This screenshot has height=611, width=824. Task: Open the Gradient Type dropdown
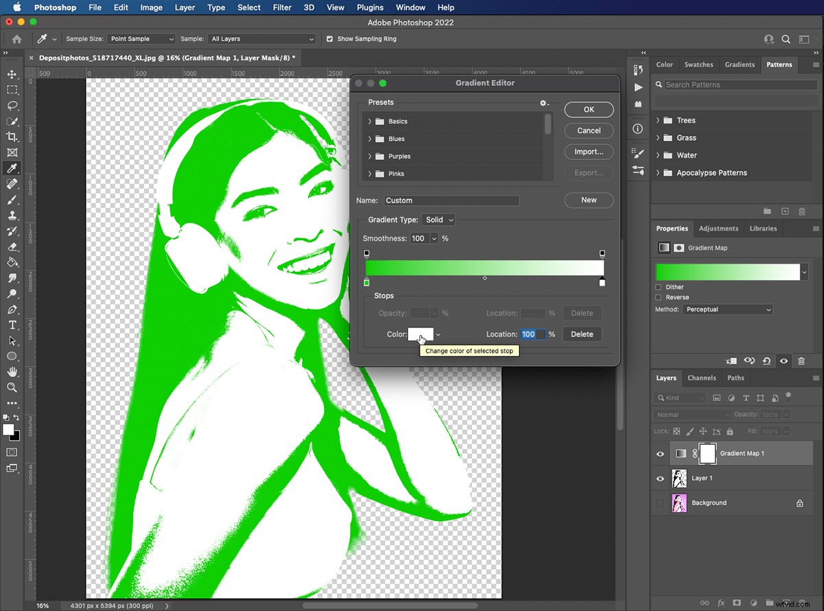tap(438, 220)
